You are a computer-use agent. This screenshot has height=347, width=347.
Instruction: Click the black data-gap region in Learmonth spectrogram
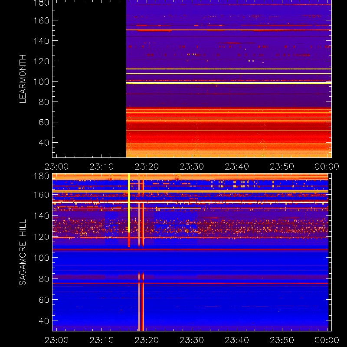click(x=89, y=79)
